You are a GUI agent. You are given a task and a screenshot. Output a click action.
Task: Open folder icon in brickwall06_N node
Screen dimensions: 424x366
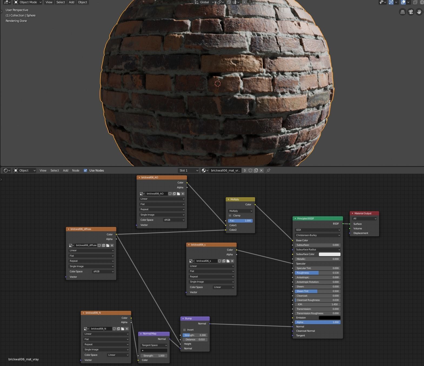click(122, 329)
